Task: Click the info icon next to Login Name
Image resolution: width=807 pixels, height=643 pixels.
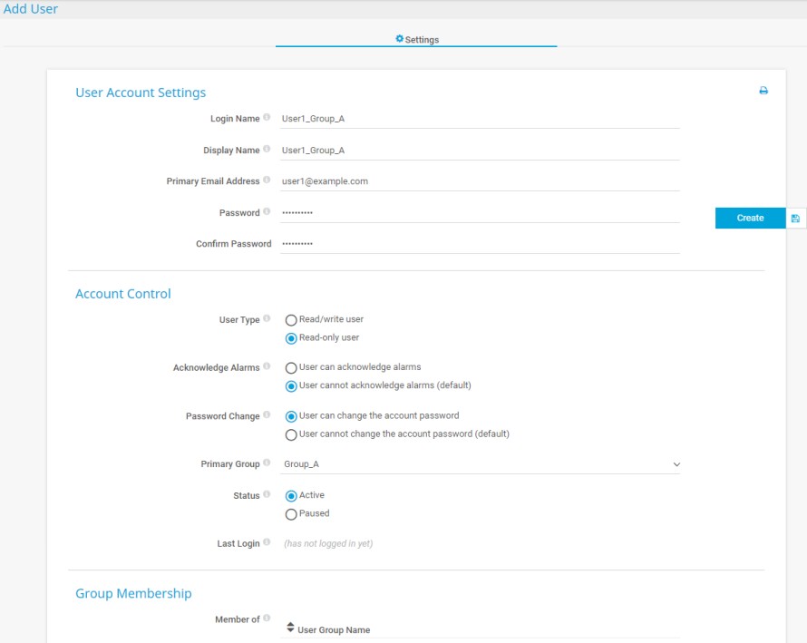Action: (267, 118)
